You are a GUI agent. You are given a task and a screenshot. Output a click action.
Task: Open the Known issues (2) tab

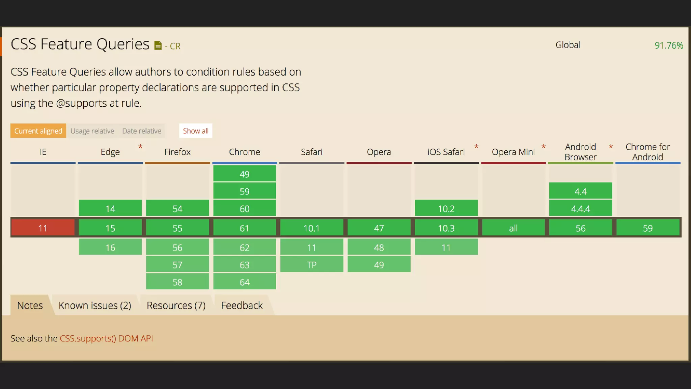point(95,305)
